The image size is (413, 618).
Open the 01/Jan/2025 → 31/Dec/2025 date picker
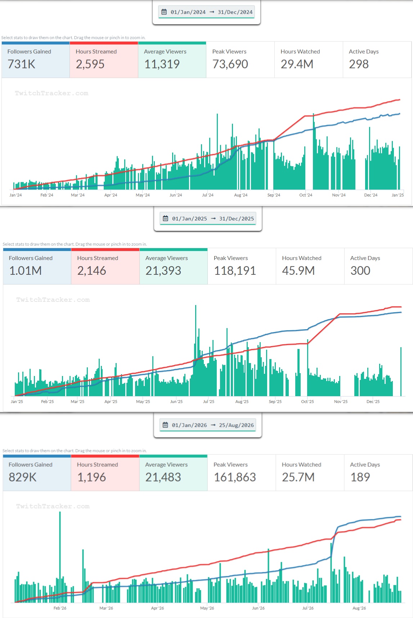coord(208,218)
